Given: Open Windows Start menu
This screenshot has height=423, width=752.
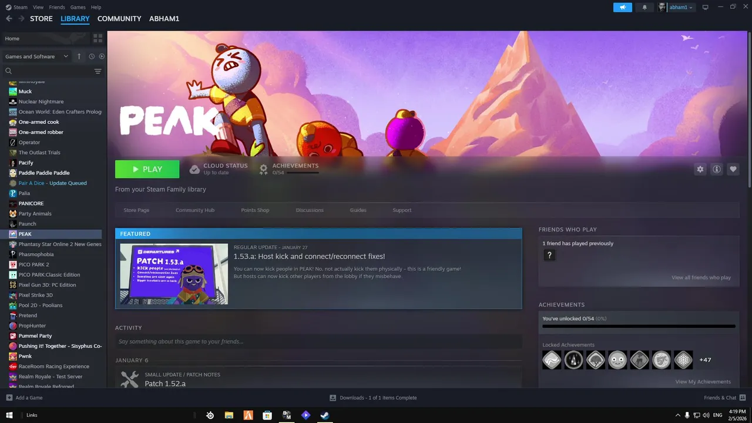Looking at the screenshot, I should [x=9, y=415].
